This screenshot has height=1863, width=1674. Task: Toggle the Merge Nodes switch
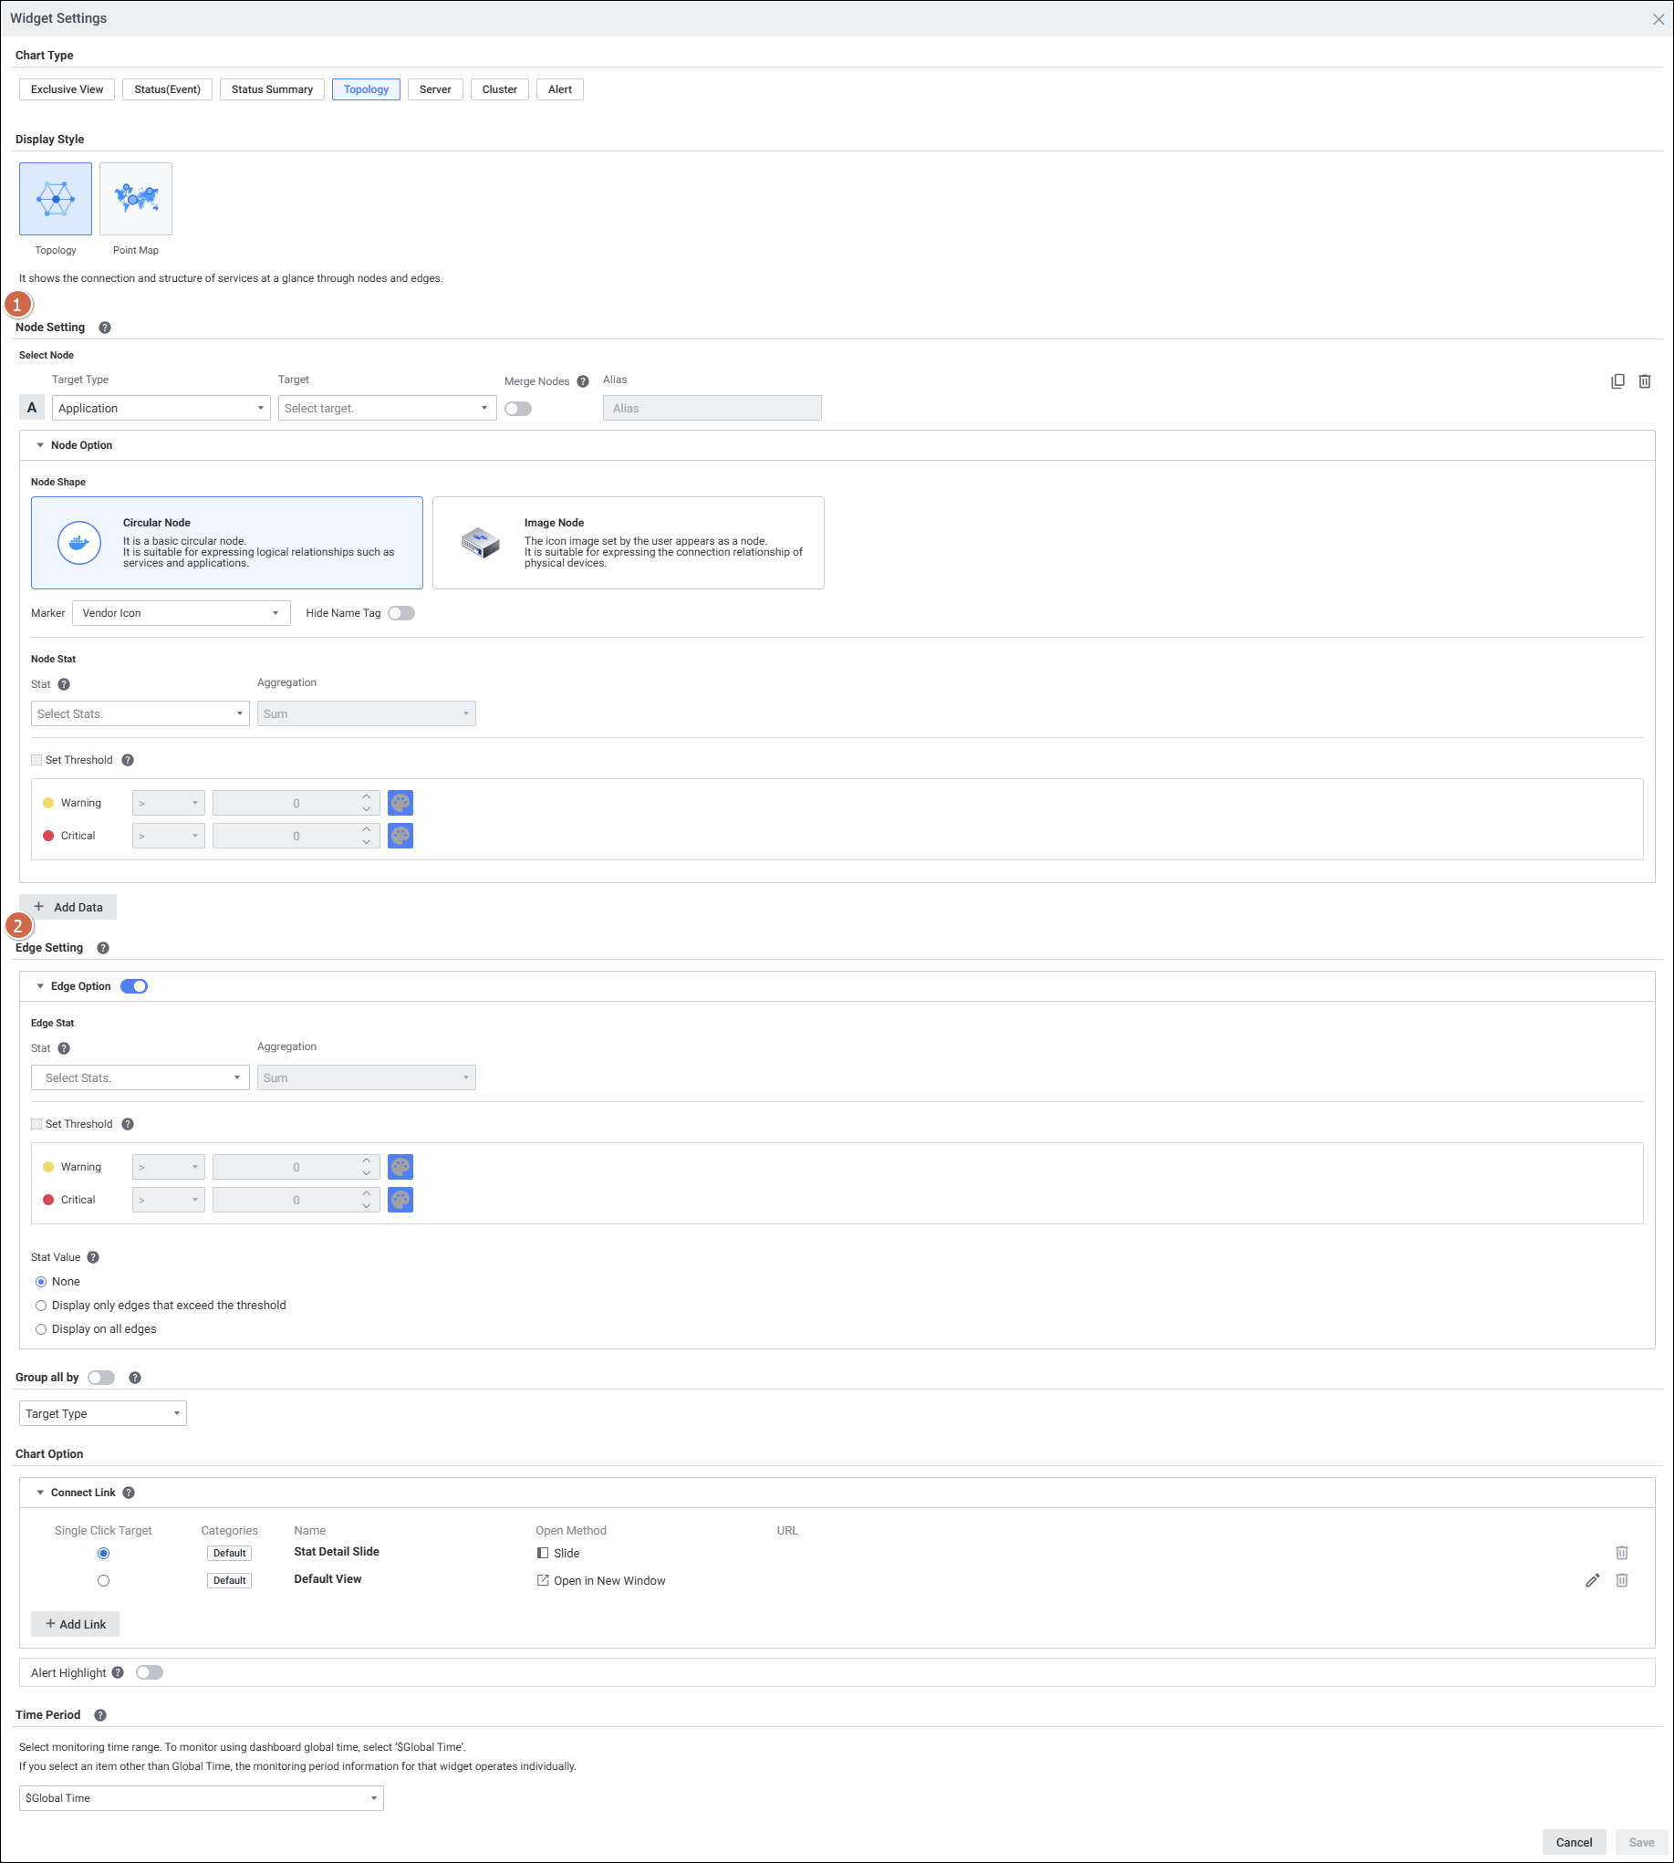coord(518,409)
